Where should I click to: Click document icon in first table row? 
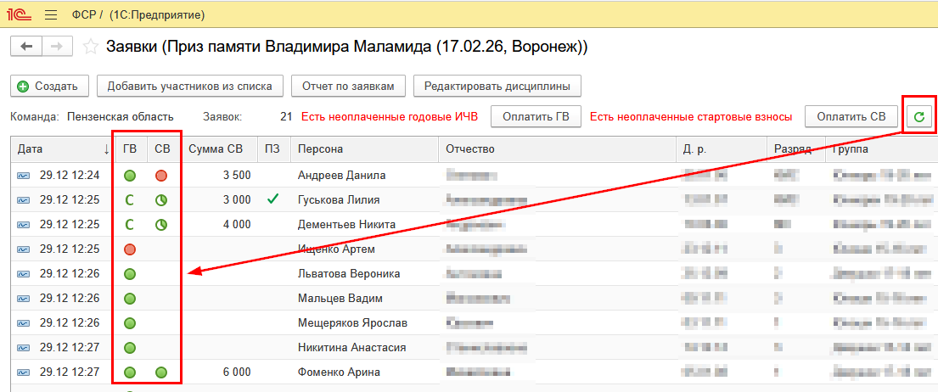[x=23, y=176]
